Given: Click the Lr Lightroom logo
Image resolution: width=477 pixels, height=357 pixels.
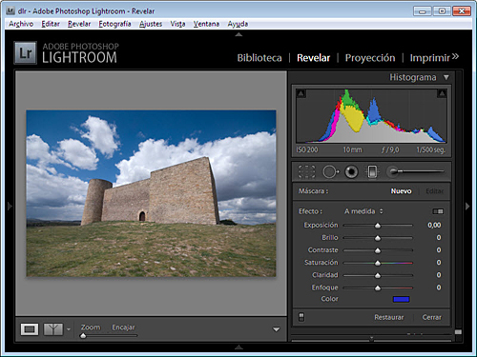Looking at the screenshot, I should click(x=26, y=52).
